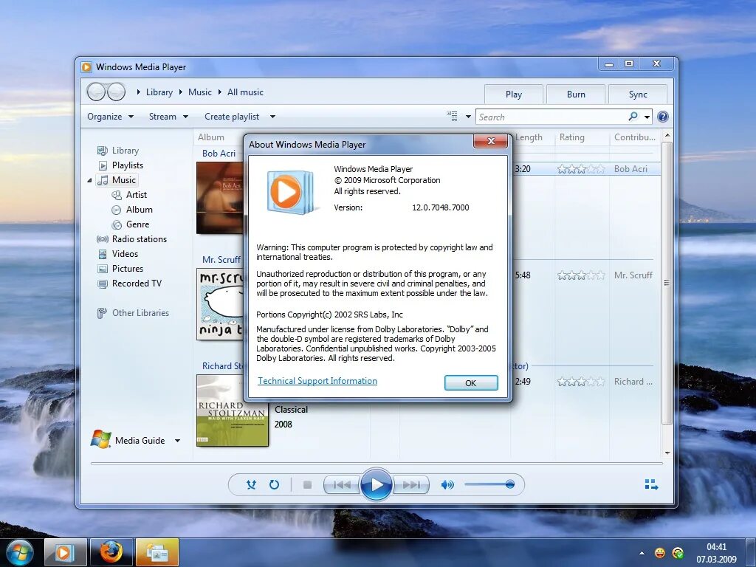Expand the Media Guide dropdown arrow

[x=177, y=441]
